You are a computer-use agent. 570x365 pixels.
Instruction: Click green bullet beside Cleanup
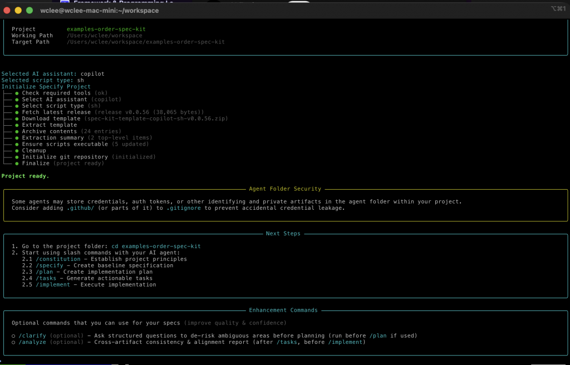17,151
